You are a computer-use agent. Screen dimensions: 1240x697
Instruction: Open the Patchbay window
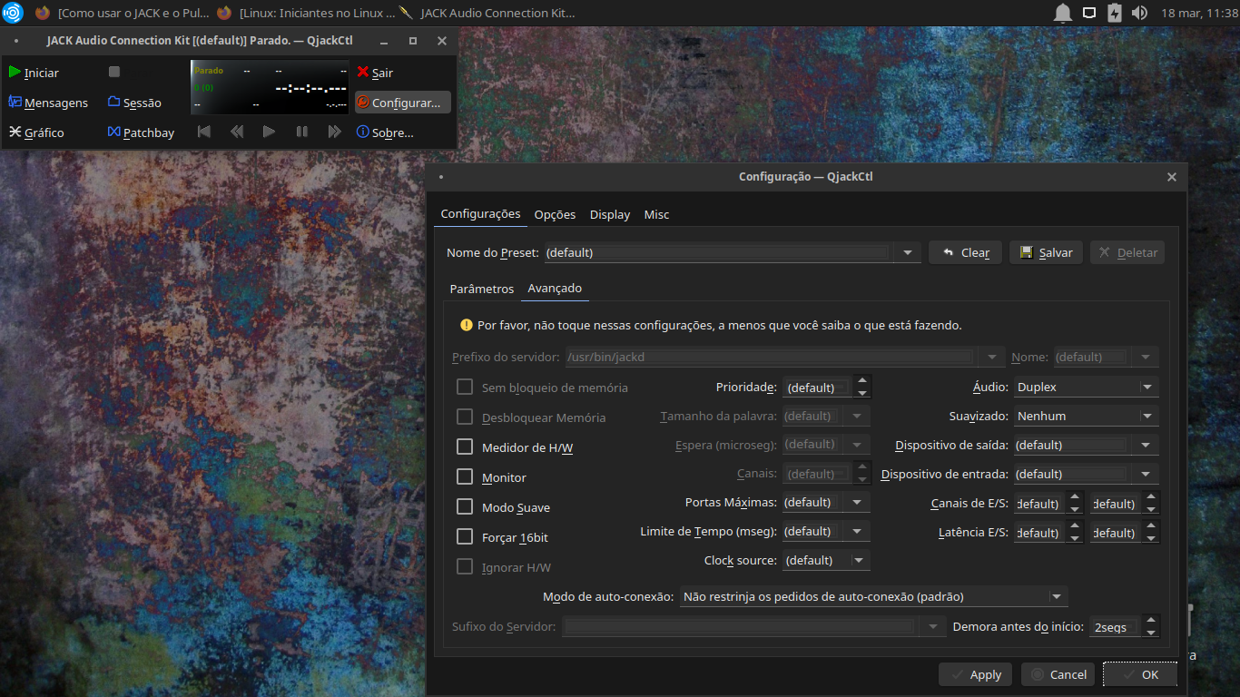pos(142,133)
